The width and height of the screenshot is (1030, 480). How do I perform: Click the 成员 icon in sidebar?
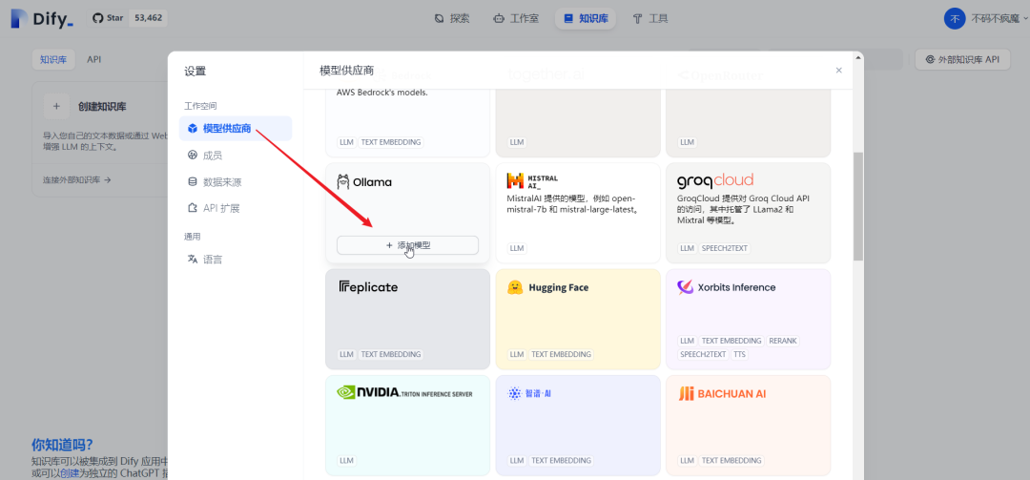click(x=193, y=156)
